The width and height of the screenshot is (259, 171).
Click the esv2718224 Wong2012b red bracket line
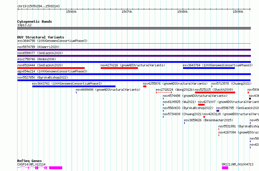[164, 92]
